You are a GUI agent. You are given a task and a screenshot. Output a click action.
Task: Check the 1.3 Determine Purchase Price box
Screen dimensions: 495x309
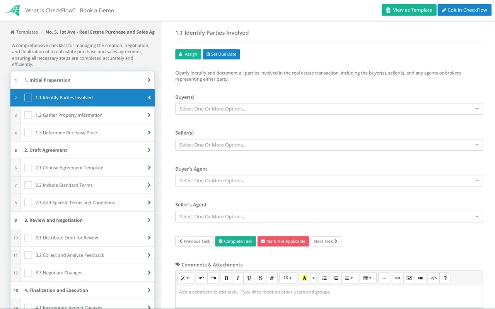[28, 132]
